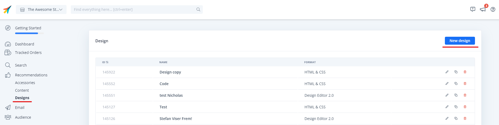Image resolution: width=499 pixels, height=125 pixels.
Task: Duplicate the Code design row
Action: (x=456, y=84)
